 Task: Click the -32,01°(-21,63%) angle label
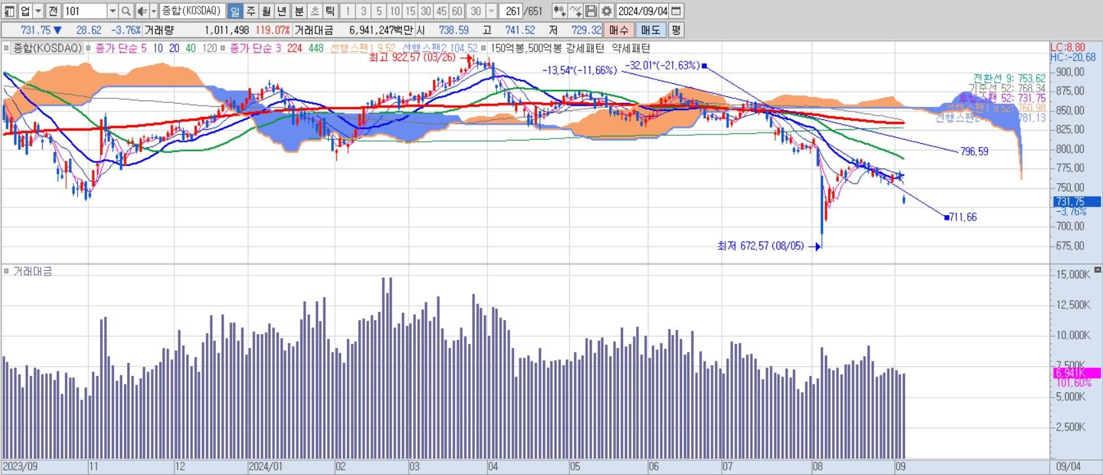pos(662,66)
